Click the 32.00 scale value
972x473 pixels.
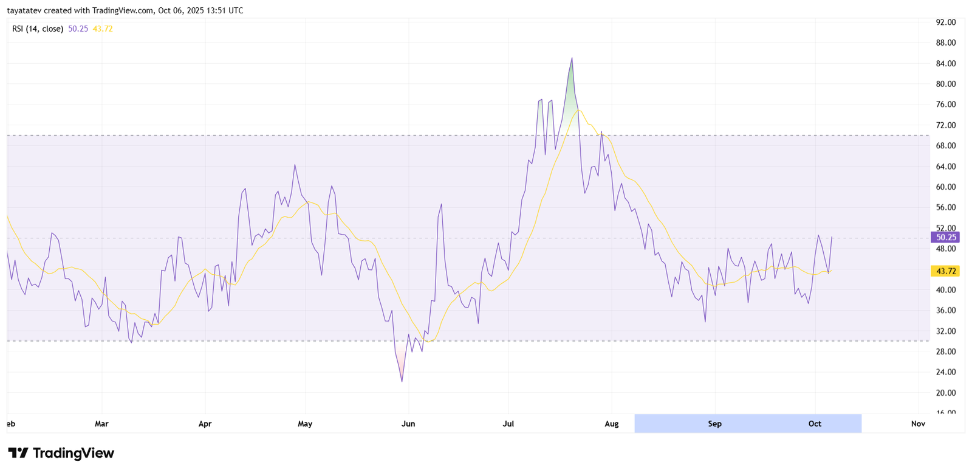[946, 331]
